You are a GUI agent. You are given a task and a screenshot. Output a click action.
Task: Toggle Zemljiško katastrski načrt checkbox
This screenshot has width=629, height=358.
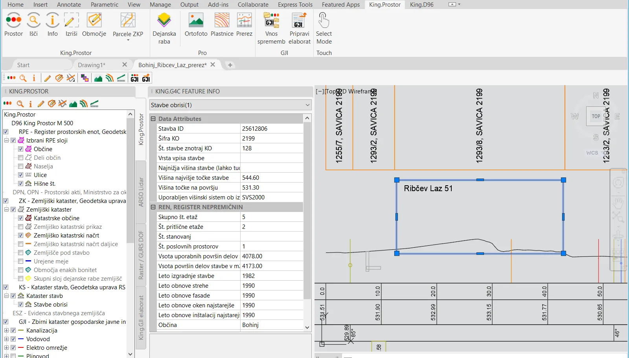tap(21, 236)
